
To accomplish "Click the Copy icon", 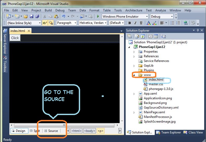I will (50, 16).
